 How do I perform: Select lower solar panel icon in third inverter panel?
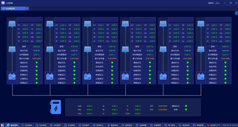(x=88, y=49)
